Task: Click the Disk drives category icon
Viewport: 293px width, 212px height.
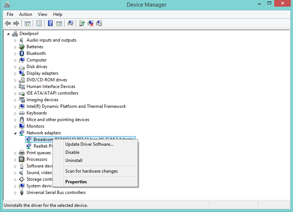Action: tap(22, 67)
